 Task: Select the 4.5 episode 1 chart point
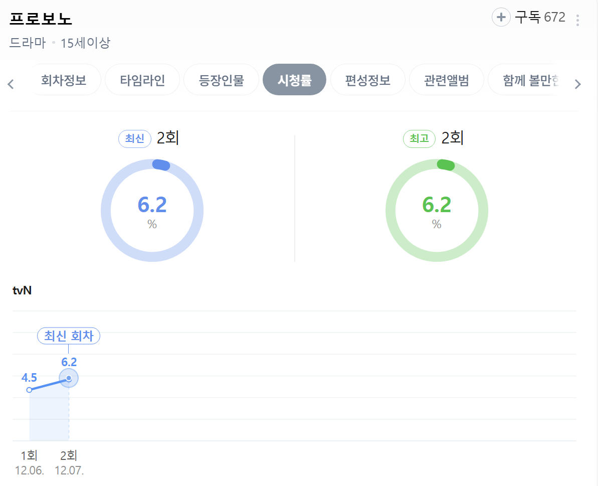coord(29,390)
